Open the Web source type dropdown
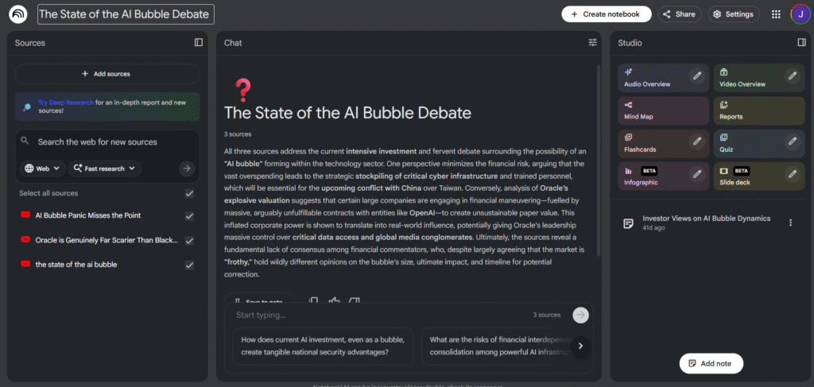 tap(42, 168)
